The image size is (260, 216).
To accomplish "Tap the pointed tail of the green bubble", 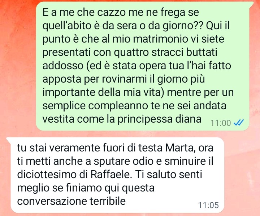I will point(251,5).
